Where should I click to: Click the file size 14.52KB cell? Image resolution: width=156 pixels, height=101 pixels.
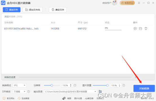[x=55, y=29]
